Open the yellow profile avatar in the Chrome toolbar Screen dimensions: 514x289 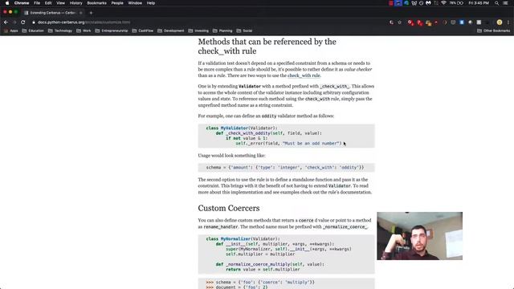(500, 22)
